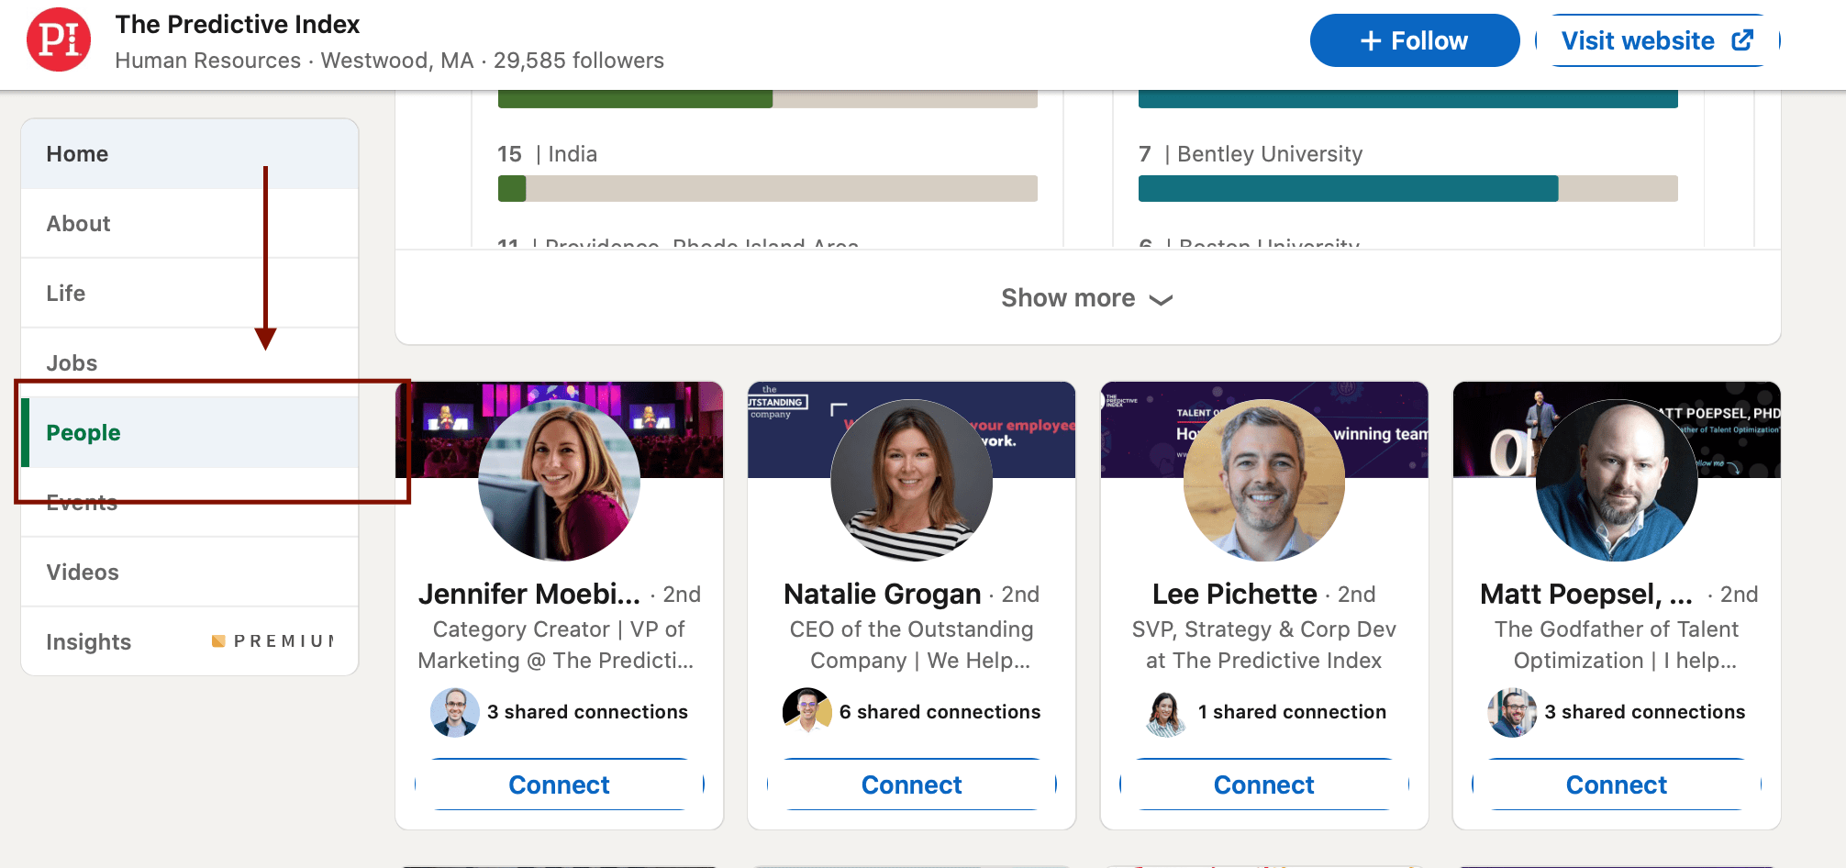Click the '15 | India' label
This screenshot has width=1846, height=868.
tap(547, 154)
